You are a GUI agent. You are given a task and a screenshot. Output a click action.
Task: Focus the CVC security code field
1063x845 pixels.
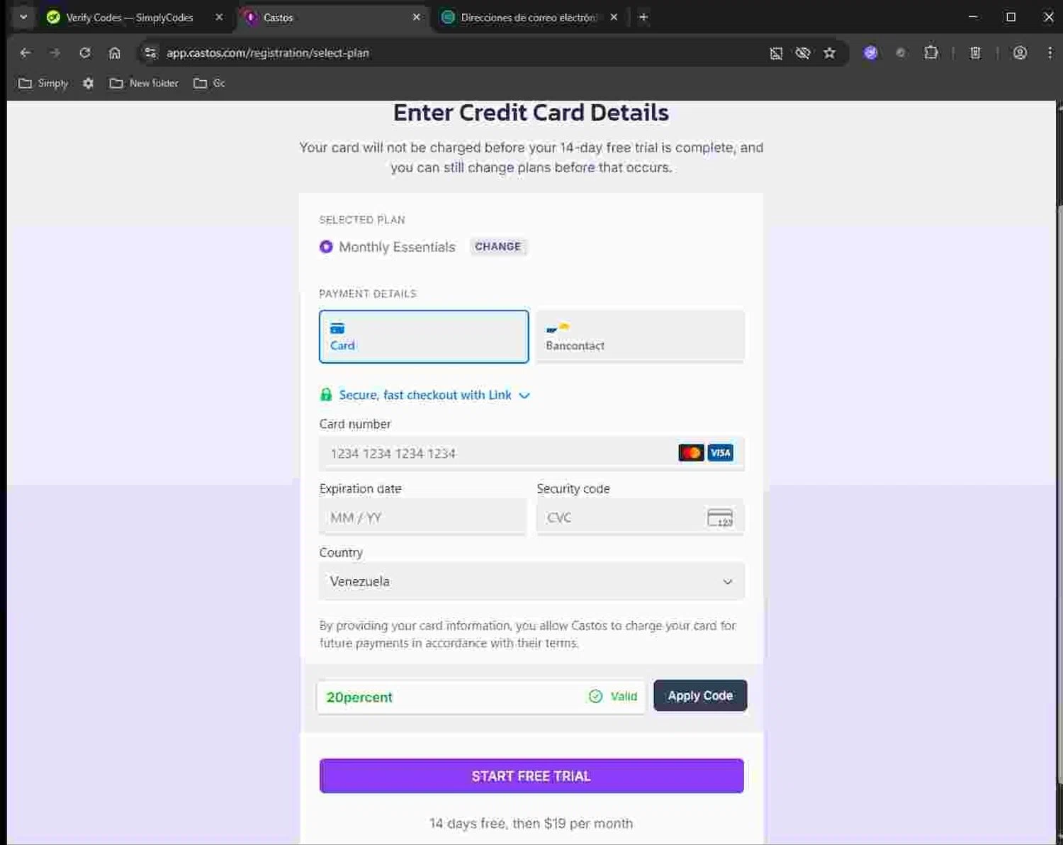[x=640, y=517]
